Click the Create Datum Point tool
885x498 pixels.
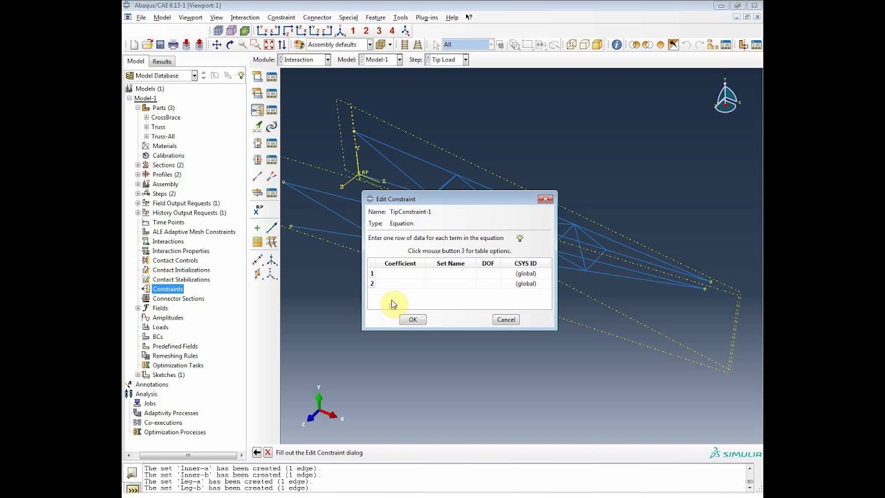pyautogui.click(x=257, y=228)
